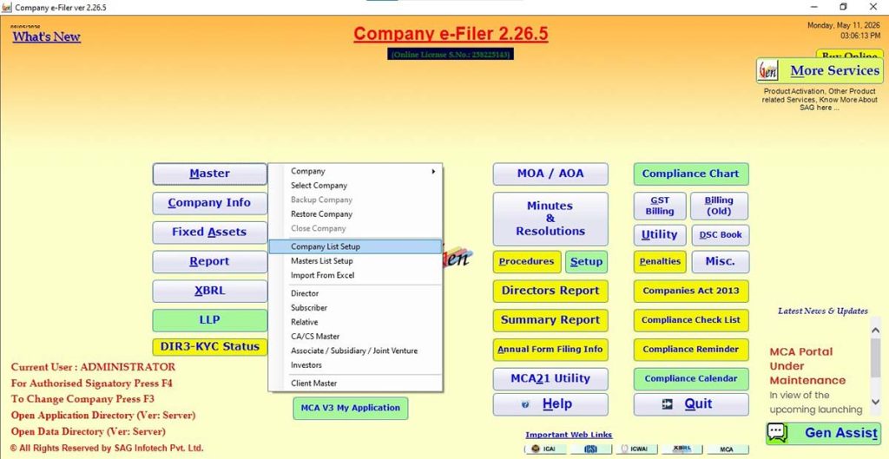
Task: Open Director from the Master menu
Action: (355, 293)
